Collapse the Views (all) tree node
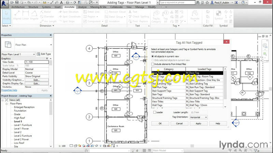273x153 pixels. tap(3, 100)
